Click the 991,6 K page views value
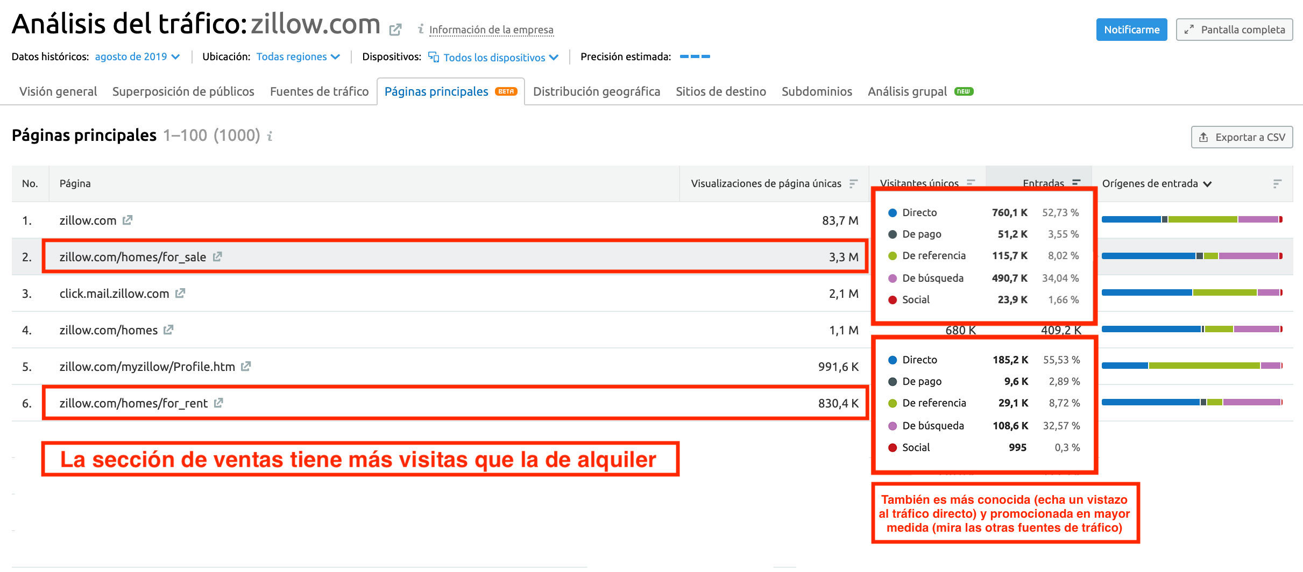 point(838,367)
